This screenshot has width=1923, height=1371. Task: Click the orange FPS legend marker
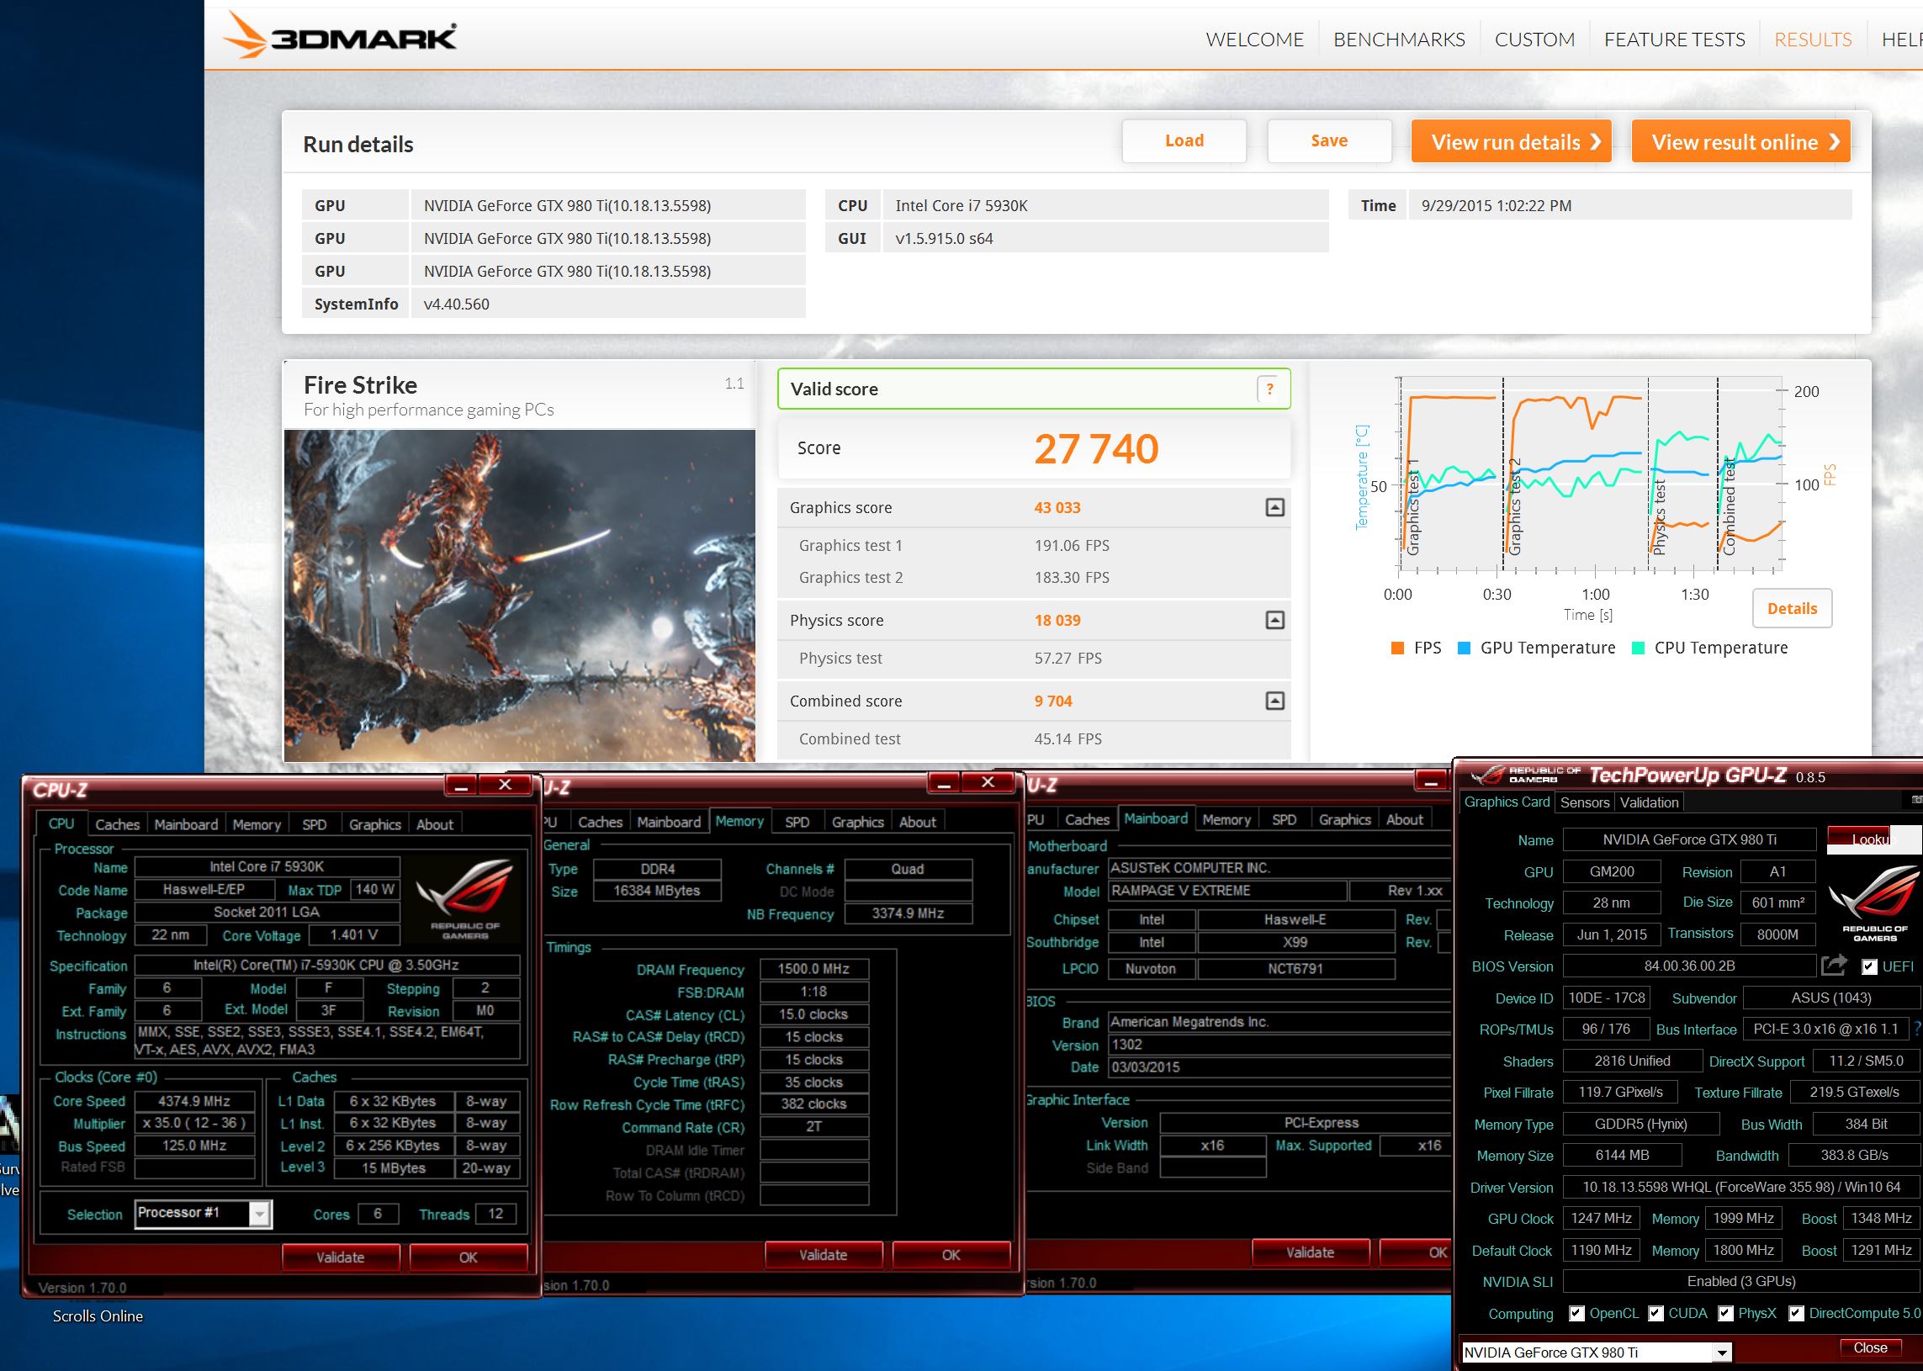(x=1397, y=648)
